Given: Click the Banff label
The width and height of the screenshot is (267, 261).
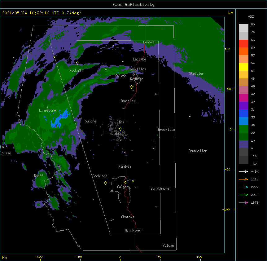Looking at the screenshot, I should click(38, 176).
